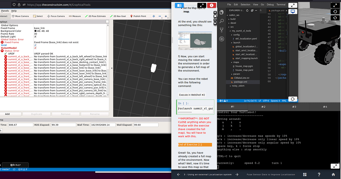Toggle the Default Light checkbox
The image size is (341, 179).
(36, 37)
